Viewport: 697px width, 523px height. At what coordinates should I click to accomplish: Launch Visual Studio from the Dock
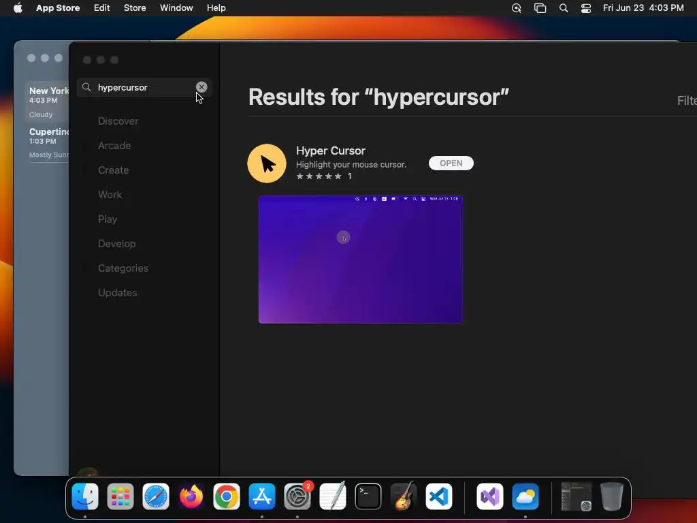pyautogui.click(x=490, y=496)
